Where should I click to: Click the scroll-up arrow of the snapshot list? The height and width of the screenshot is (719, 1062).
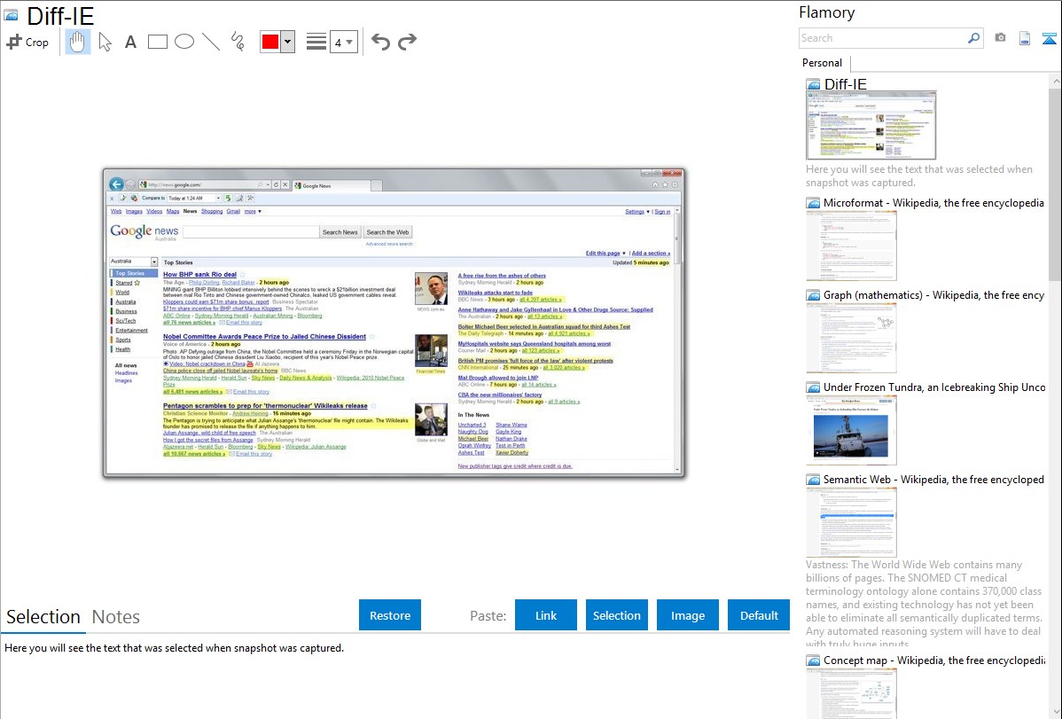pos(1055,81)
